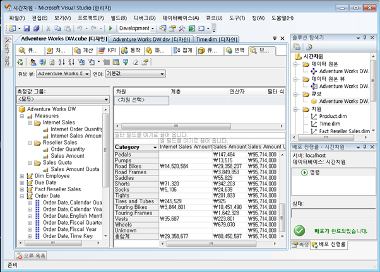
Task: Pin the Solution Explorer panel
Action: pos(365,37)
